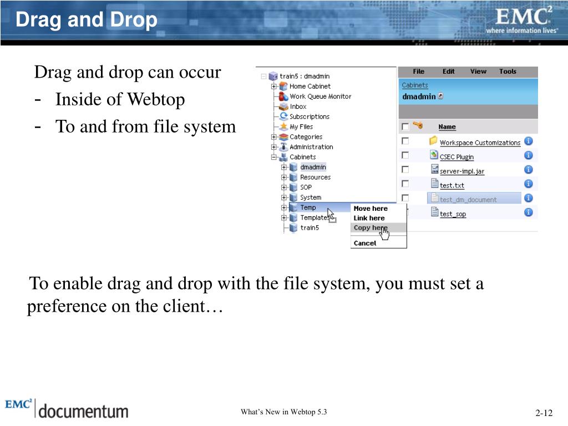Click the dmadmin cabinet icon in tree

(x=294, y=167)
